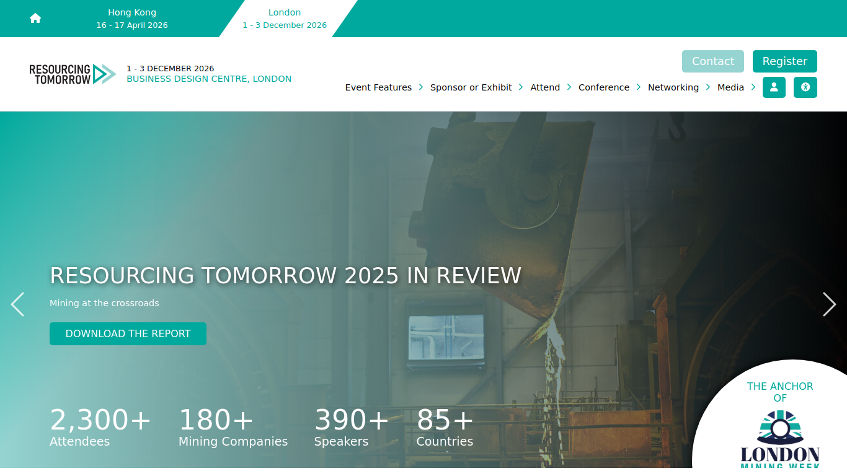Open the accessibility options icon button

[x=805, y=87]
